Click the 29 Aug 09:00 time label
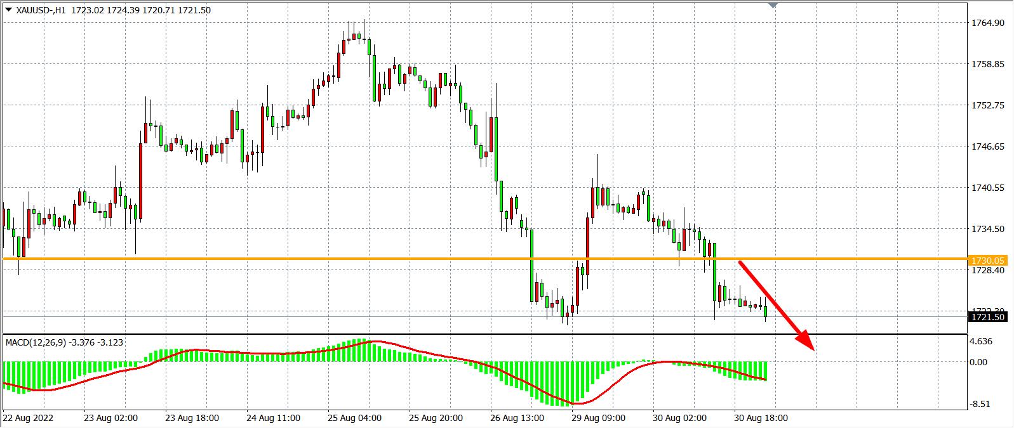This screenshot has height=428, width=1014. (599, 418)
